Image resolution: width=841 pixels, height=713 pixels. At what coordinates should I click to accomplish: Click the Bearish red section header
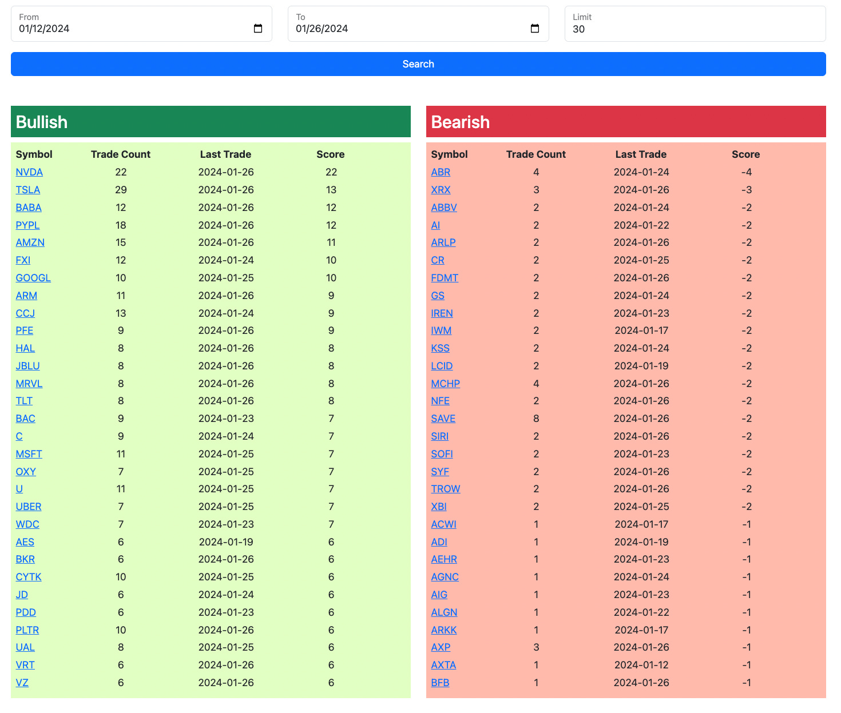626,122
